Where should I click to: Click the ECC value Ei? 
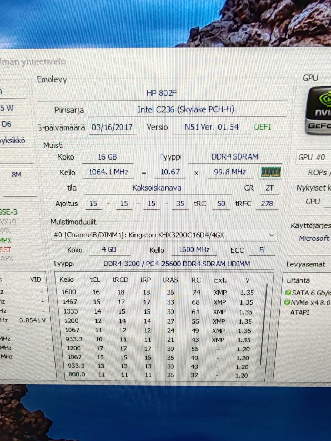262,250
